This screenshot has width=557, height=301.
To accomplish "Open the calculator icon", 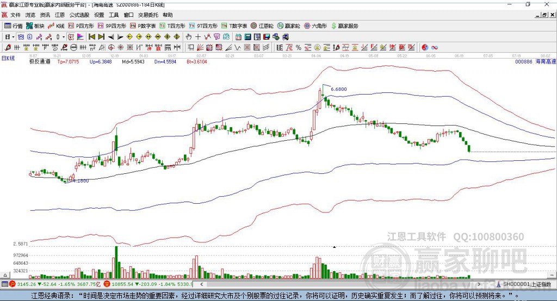I will 247,37.
